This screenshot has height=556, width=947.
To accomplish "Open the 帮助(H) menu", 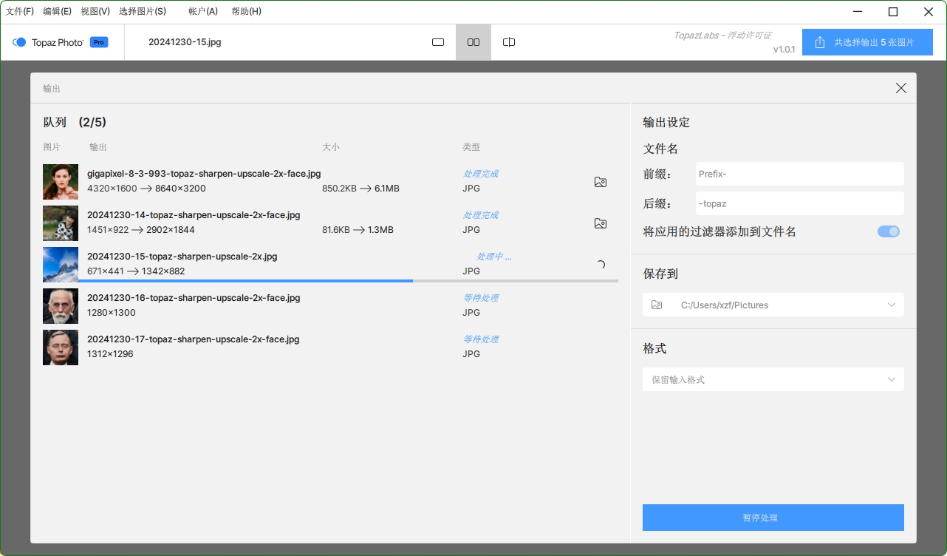I will pos(246,11).
